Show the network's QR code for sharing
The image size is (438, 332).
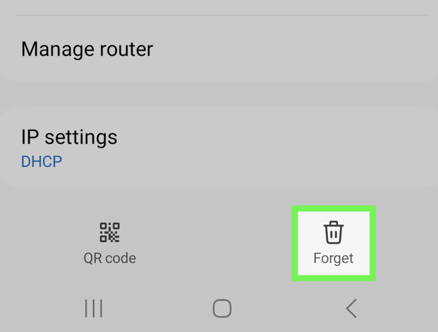[109, 243]
